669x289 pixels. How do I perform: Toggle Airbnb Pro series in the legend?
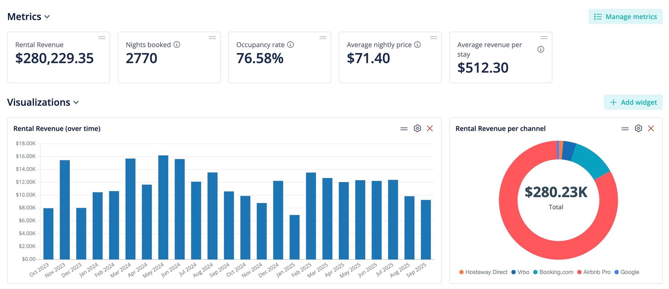(594, 272)
